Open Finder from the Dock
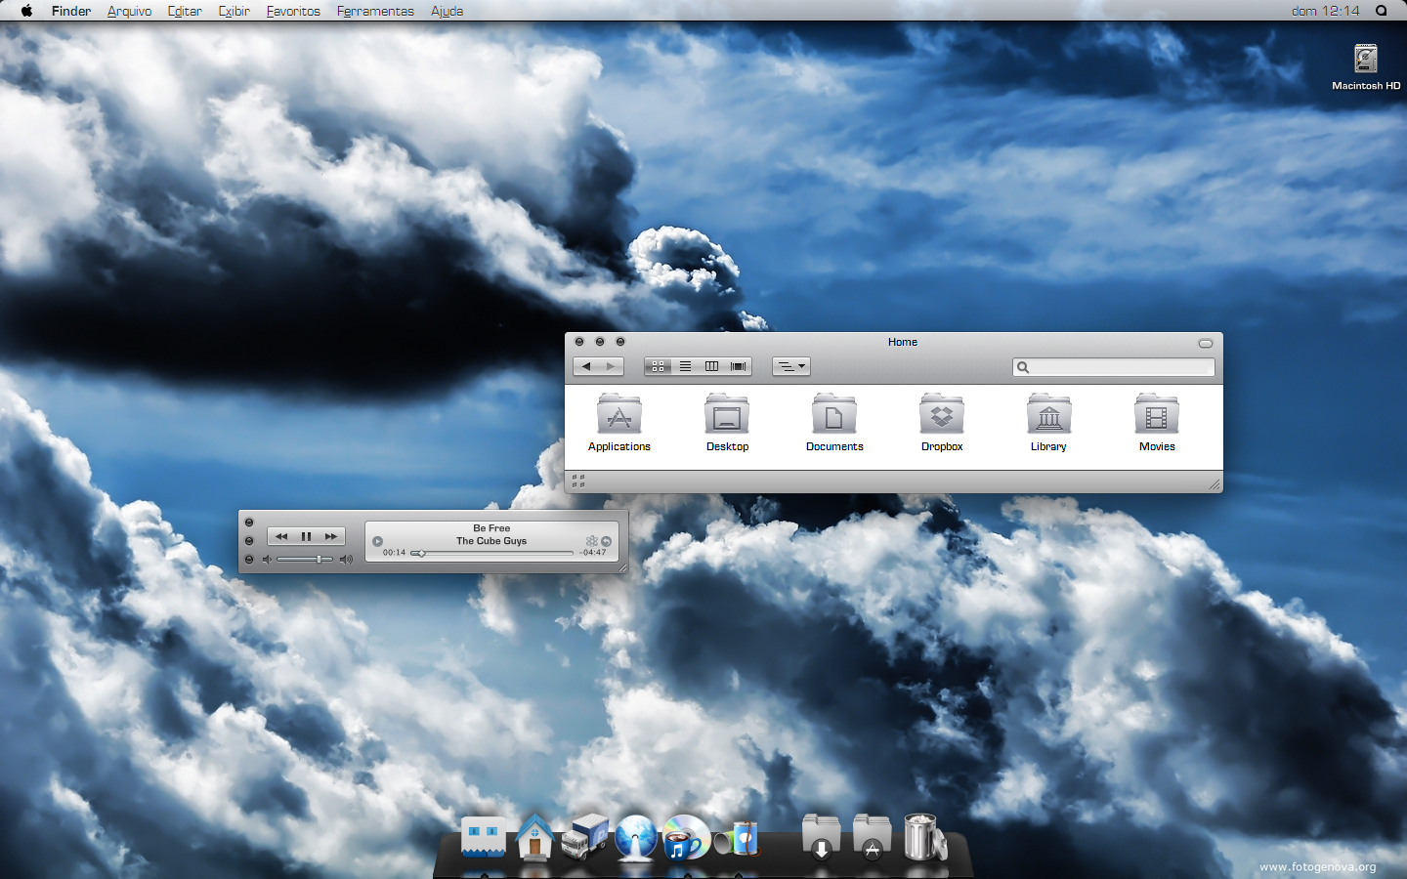This screenshot has height=879, width=1407. tap(484, 837)
